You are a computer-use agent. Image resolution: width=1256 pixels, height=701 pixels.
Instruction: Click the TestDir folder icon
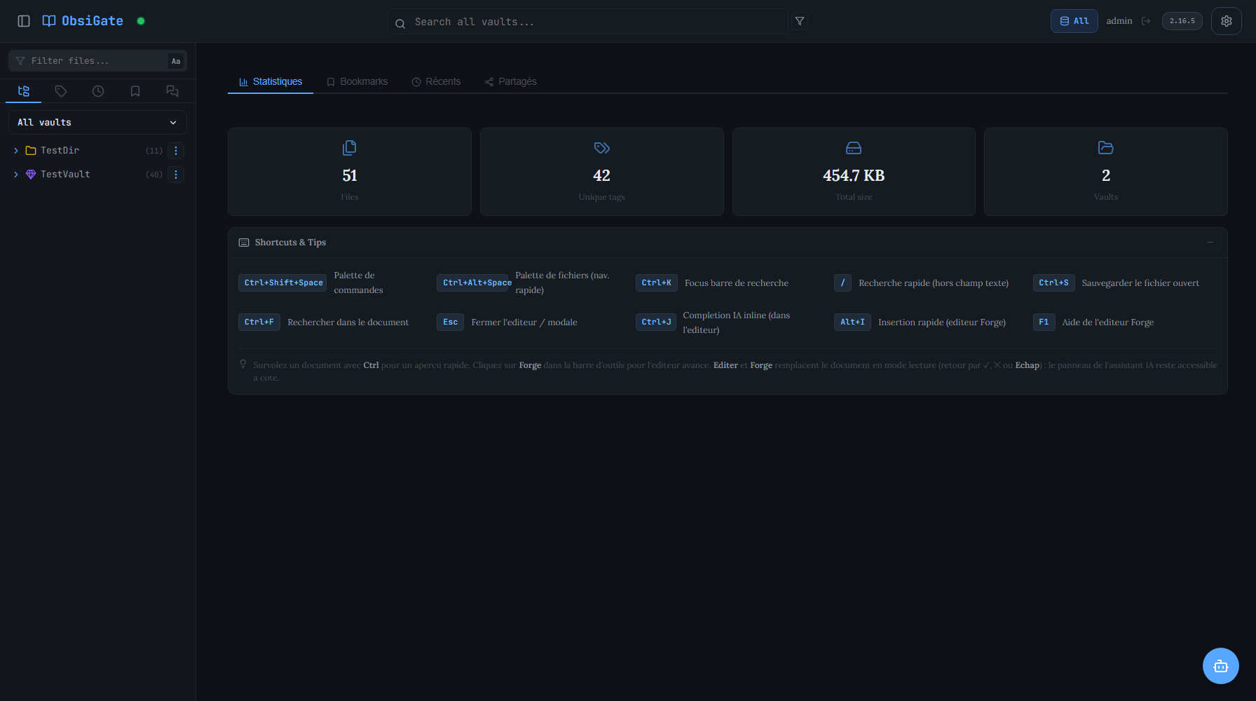point(31,151)
